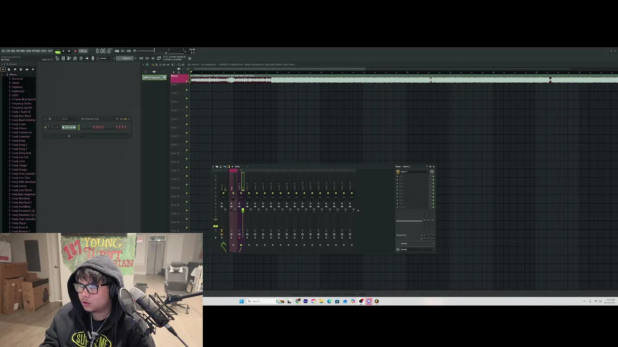Open the PATTERNS menu

pyautogui.click(x=20, y=51)
